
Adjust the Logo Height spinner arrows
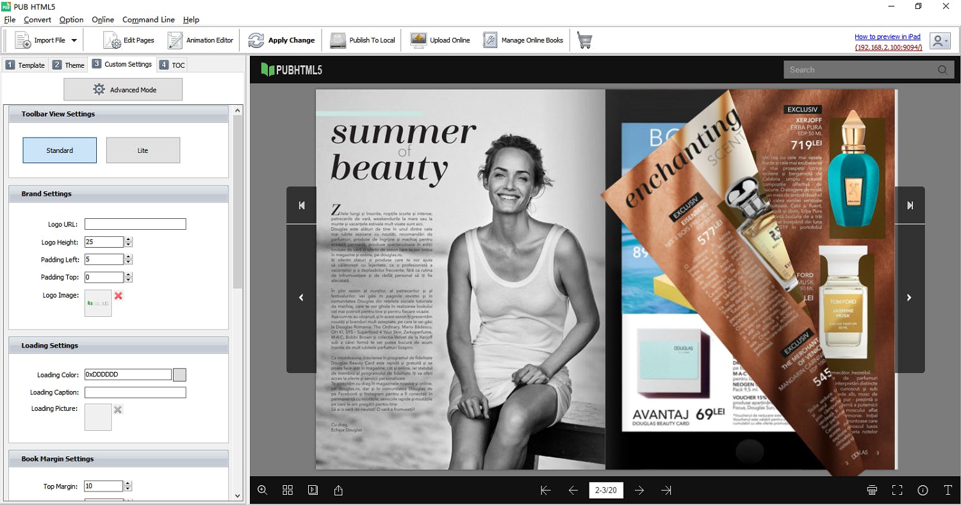(x=129, y=242)
